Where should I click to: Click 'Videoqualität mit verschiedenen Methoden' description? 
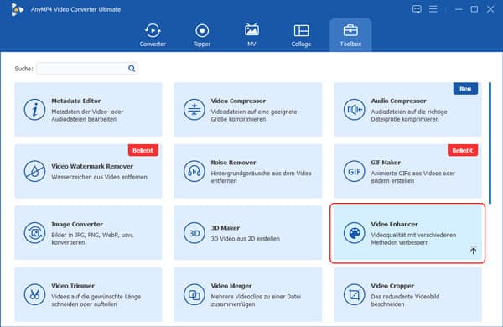(x=413, y=239)
